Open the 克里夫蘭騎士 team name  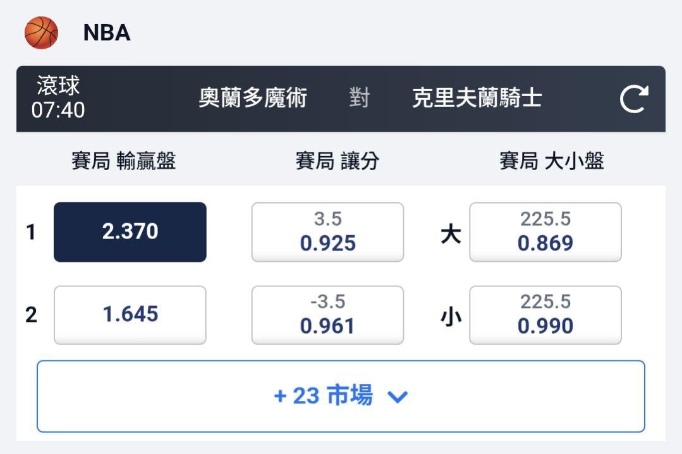pyautogui.click(x=477, y=99)
